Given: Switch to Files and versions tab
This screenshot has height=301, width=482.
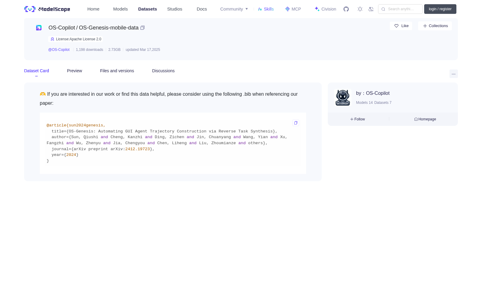Looking at the screenshot, I should point(117,71).
